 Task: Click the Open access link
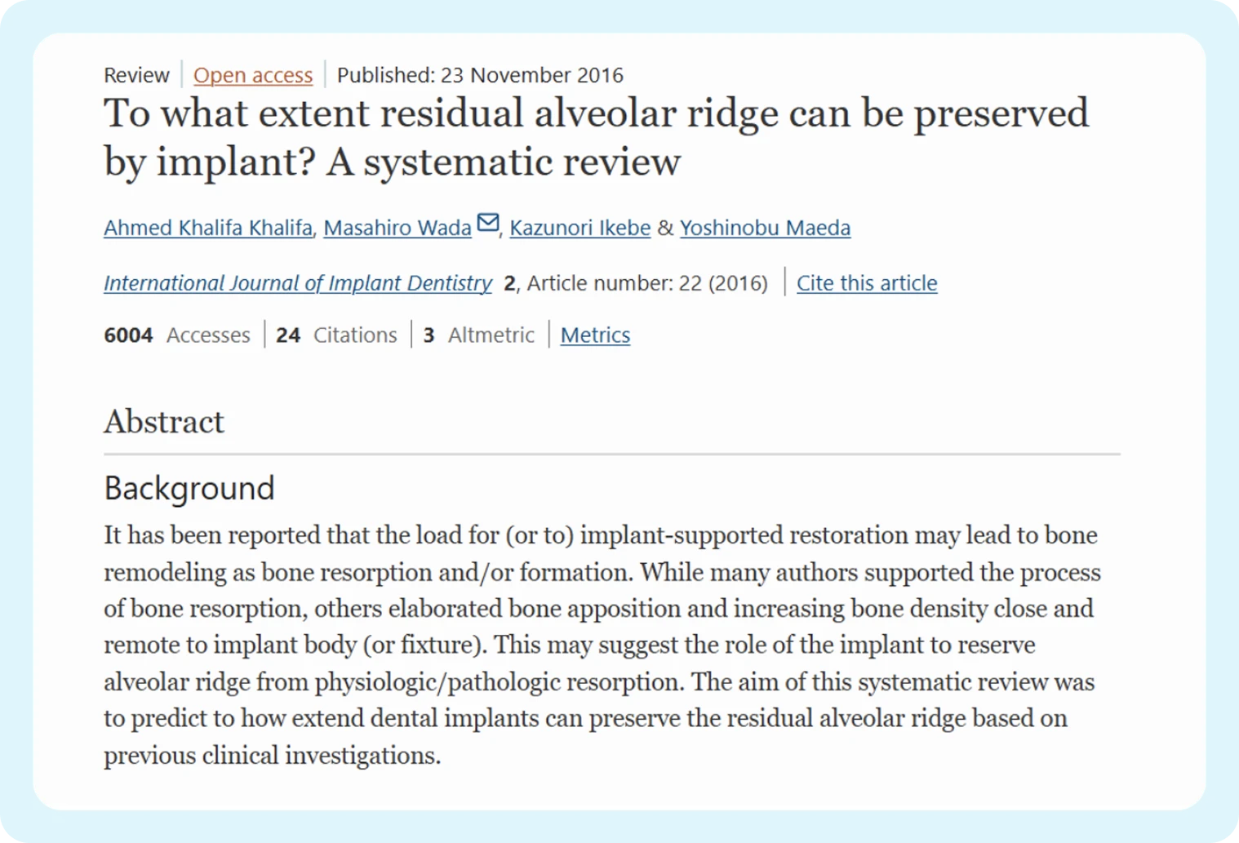(252, 75)
